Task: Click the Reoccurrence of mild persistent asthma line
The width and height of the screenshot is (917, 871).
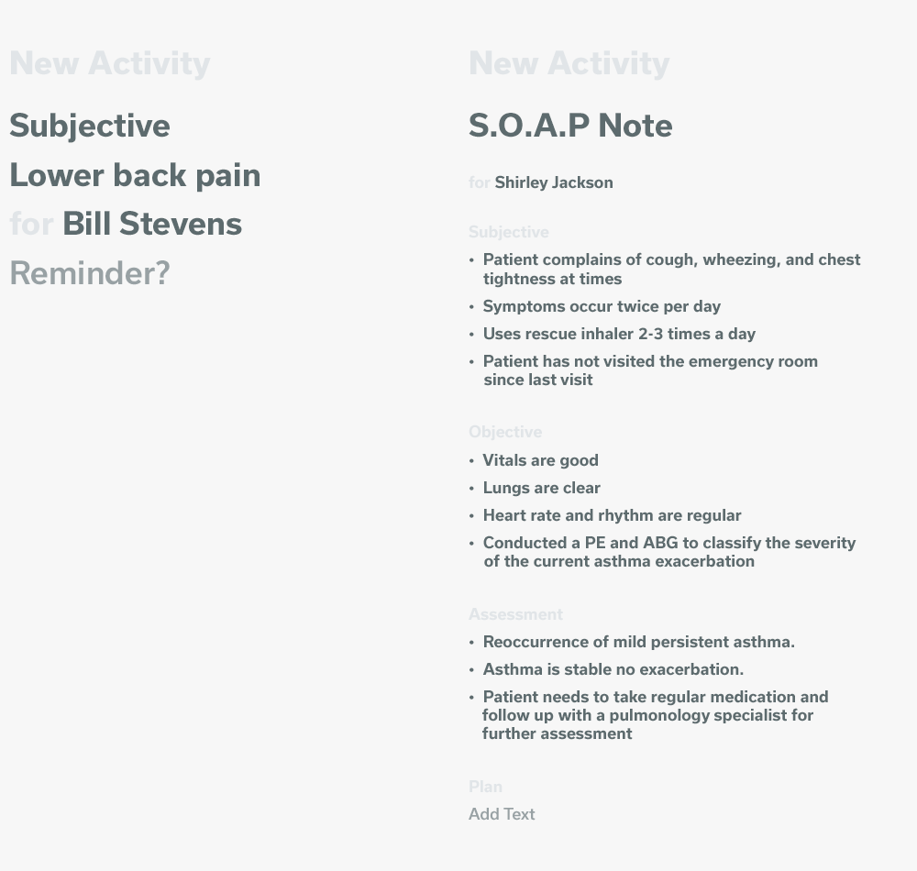Action: coord(638,642)
